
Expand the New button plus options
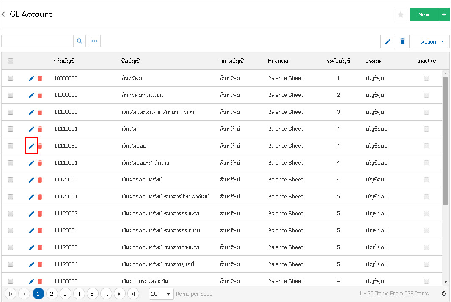[x=444, y=14]
